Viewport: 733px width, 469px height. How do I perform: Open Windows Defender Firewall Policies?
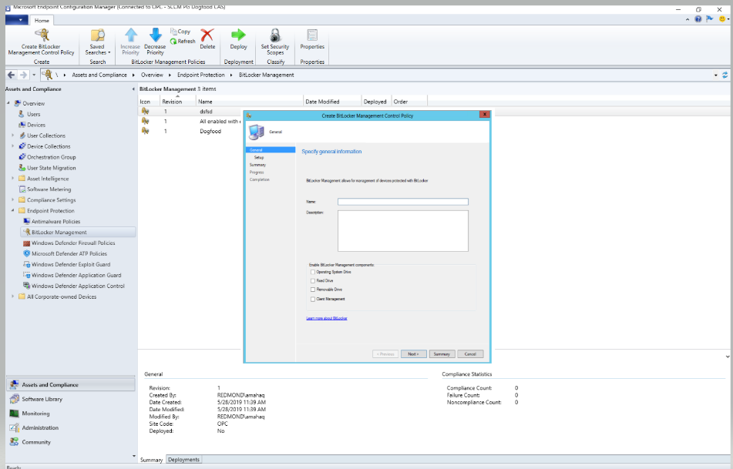click(73, 243)
